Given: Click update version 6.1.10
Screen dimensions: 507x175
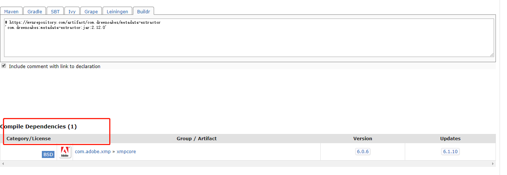Looking at the screenshot, I should pyautogui.click(x=450, y=152).
